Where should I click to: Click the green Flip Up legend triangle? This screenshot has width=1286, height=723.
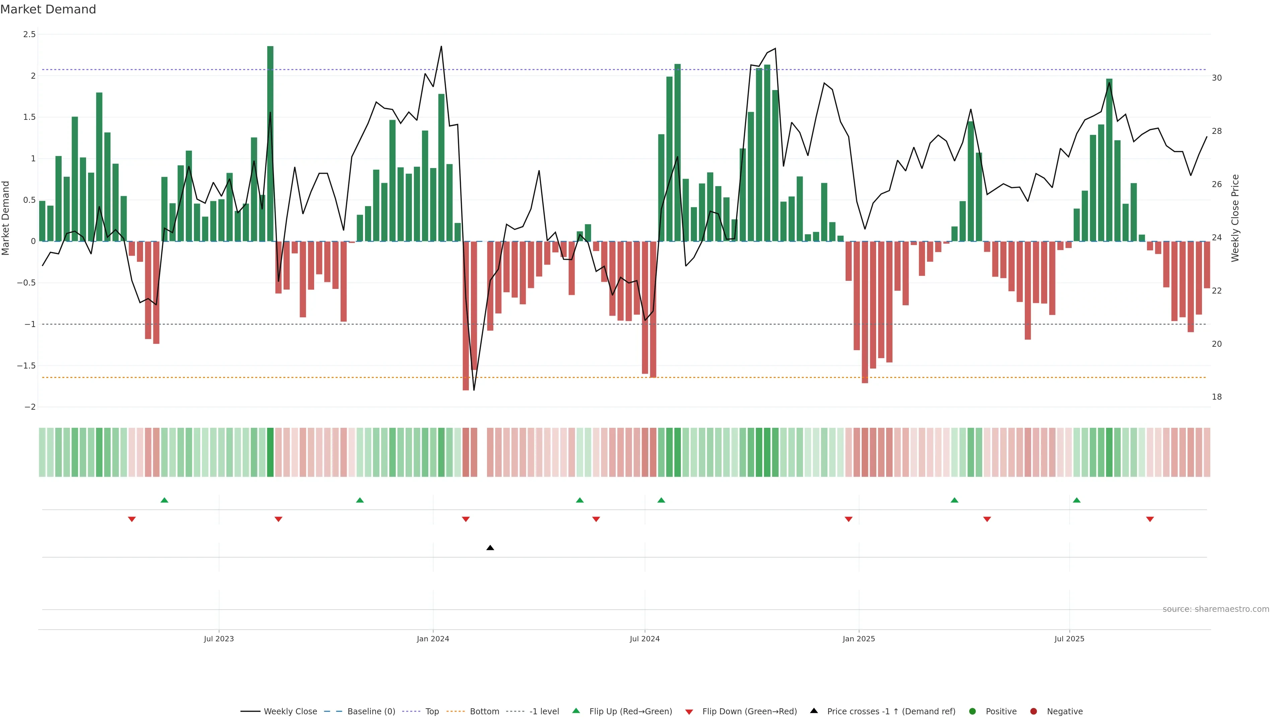click(x=576, y=711)
